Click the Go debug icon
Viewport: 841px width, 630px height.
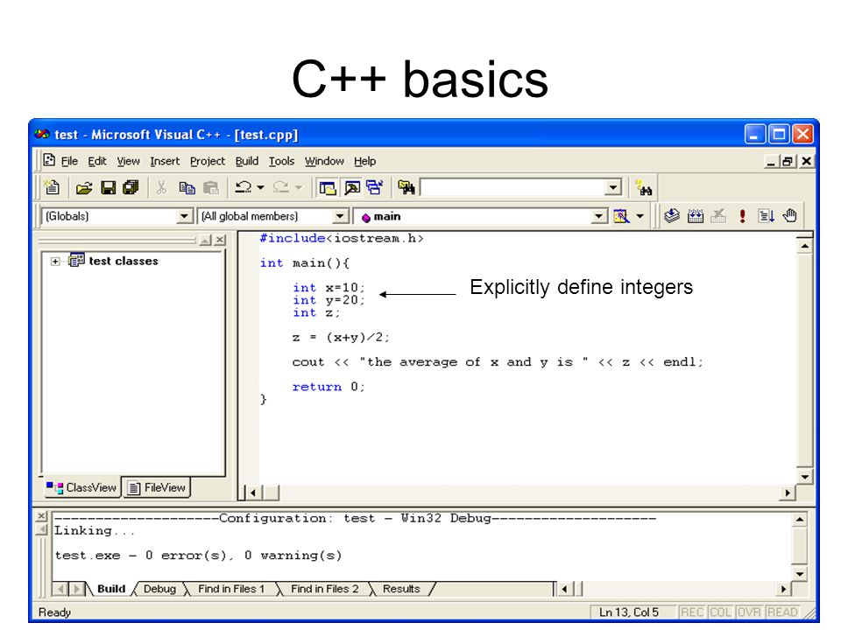point(766,216)
